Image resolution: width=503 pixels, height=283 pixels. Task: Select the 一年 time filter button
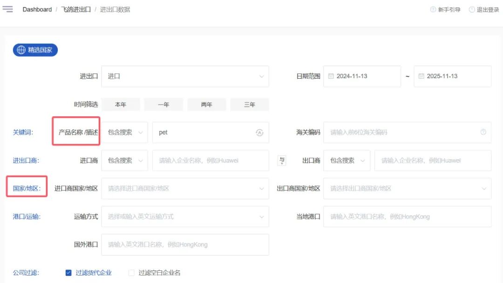pos(163,105)
